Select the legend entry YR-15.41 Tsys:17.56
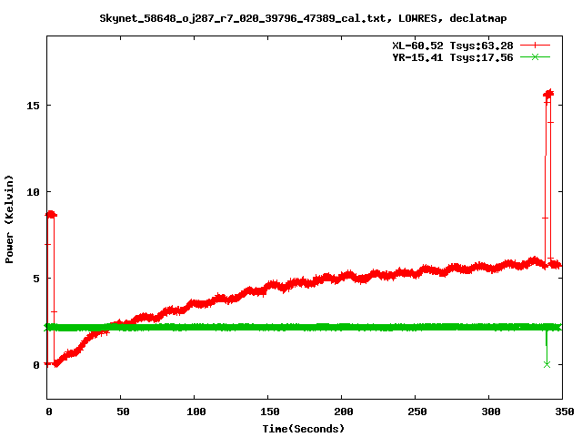582x437 pixels. 453,57
